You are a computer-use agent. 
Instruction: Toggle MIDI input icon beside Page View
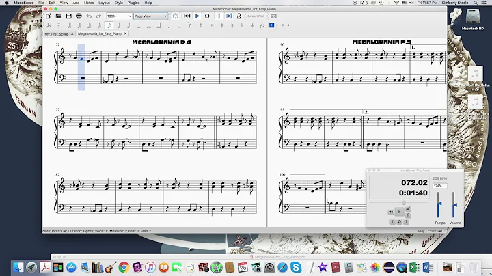tap(176, 16)
